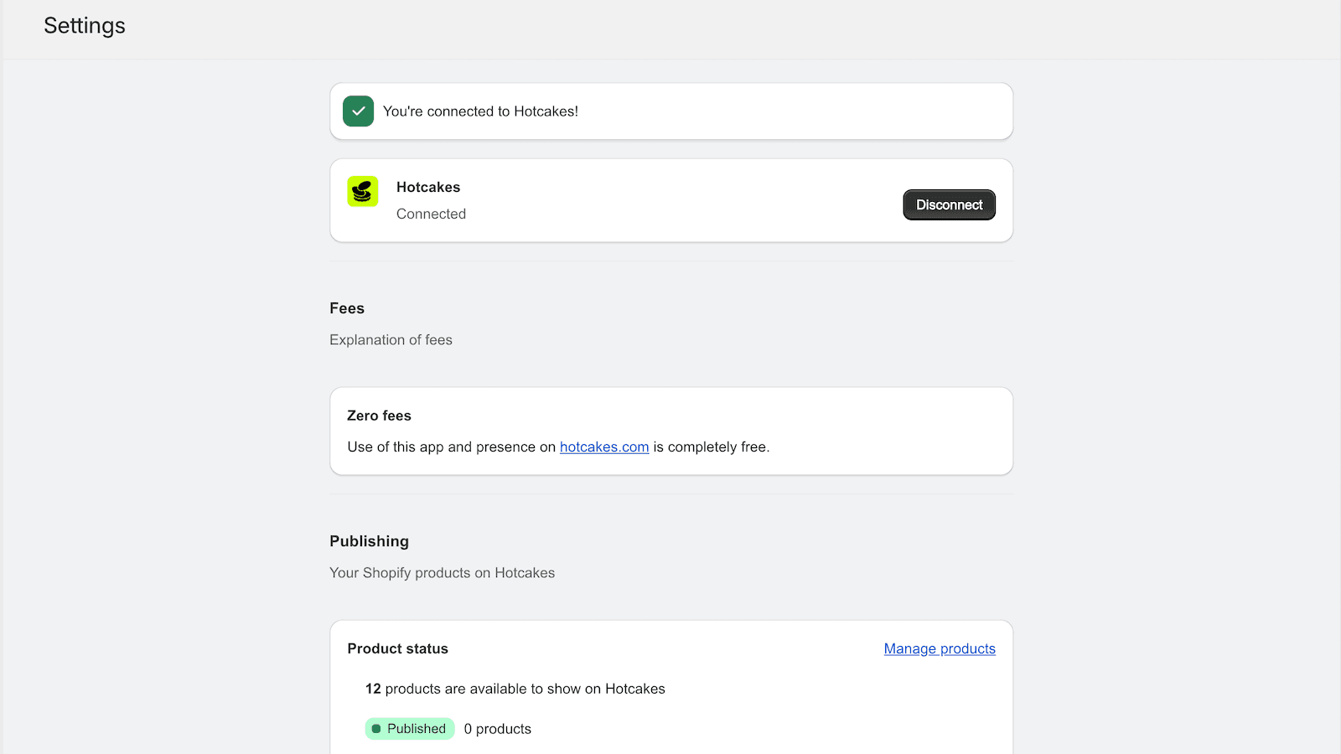Click the green checkmark success icon
1341x754 pixels.
[x=358, y=111]
